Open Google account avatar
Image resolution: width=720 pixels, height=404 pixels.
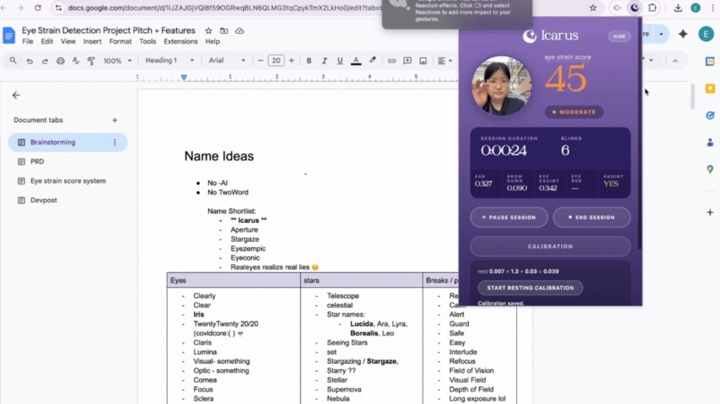tap(706, 34)
